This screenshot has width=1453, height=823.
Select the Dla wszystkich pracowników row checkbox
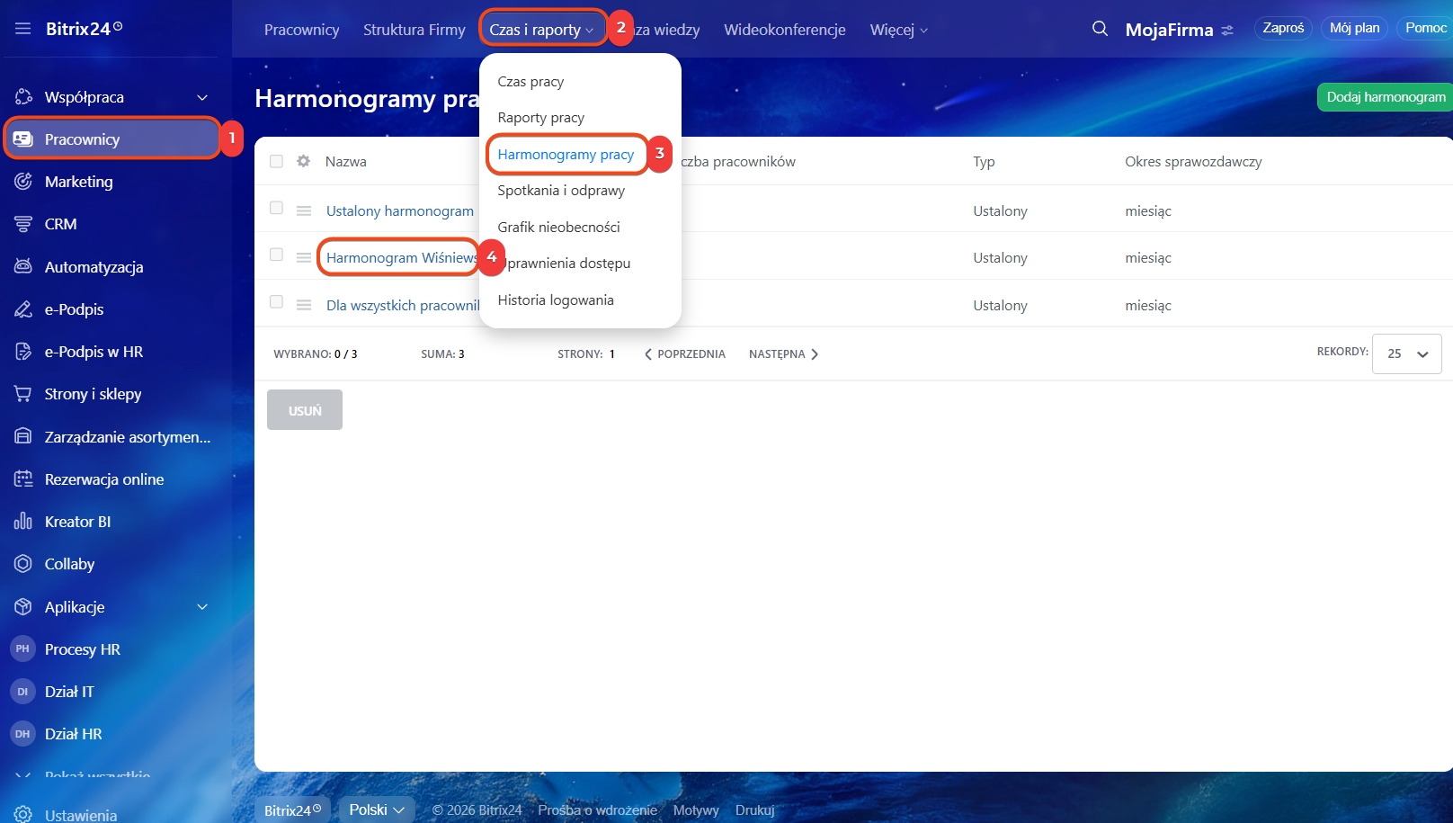[x=276, y=302]
